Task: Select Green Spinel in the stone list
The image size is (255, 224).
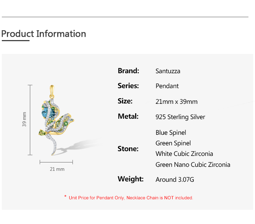Action: tap(173, 143)
